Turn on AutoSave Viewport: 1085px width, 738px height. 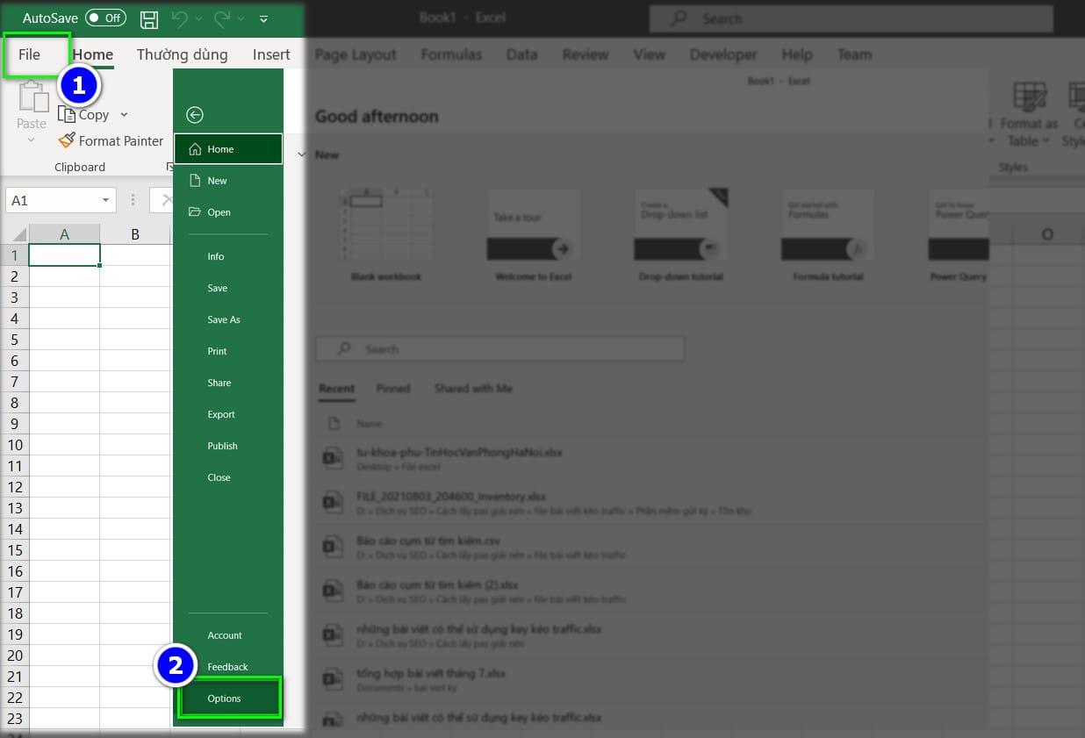(x=105, y=18)
